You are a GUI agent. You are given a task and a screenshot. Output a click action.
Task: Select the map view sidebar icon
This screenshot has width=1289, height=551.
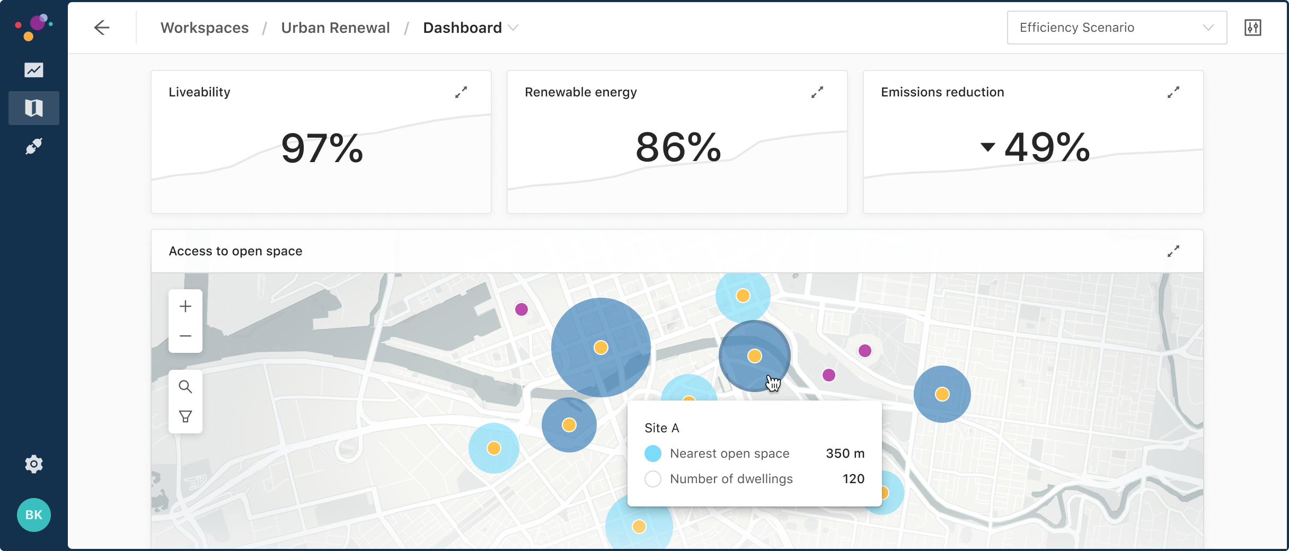click(x=34, y=108)
